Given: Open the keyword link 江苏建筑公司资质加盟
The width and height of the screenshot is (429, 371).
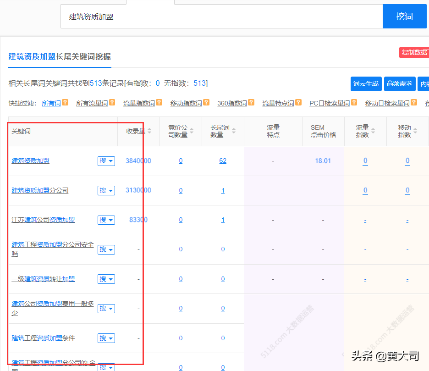Looking at the screenshot, I should pos(43,220).
